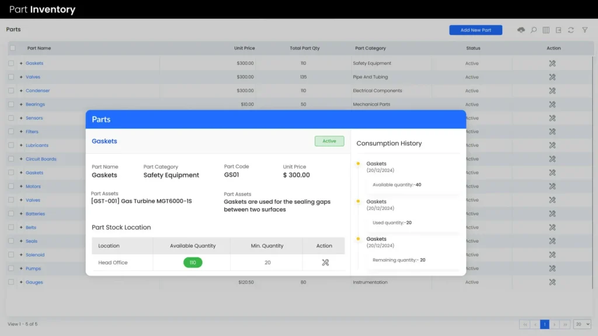
Task: Click the action icon in the Valves row
Action: 552,77
